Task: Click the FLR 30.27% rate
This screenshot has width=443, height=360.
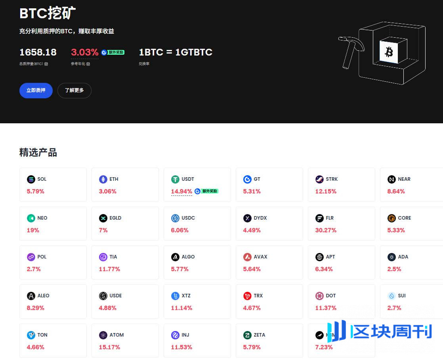Action: [326, 230]
